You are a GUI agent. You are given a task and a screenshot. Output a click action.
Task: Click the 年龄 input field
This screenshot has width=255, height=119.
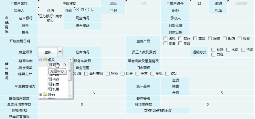pos(143,10)
